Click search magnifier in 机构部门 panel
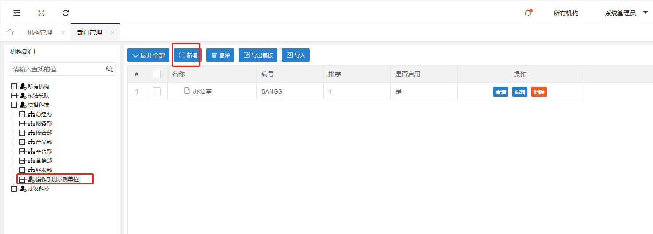653x234 pixels. pyautogui.click(x=110, y=69)
